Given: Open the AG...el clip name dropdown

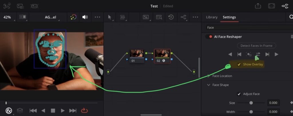Looking at the screenshot, I should click(50, 17).
